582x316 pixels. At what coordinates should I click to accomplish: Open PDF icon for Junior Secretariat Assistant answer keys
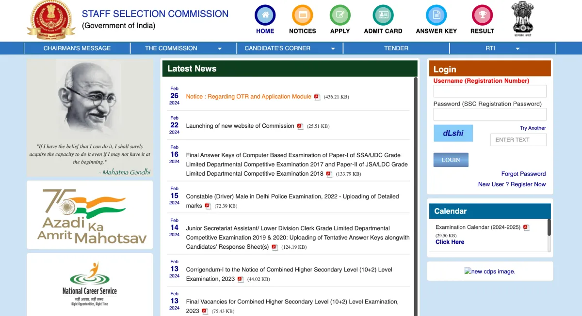click(275, 247)
